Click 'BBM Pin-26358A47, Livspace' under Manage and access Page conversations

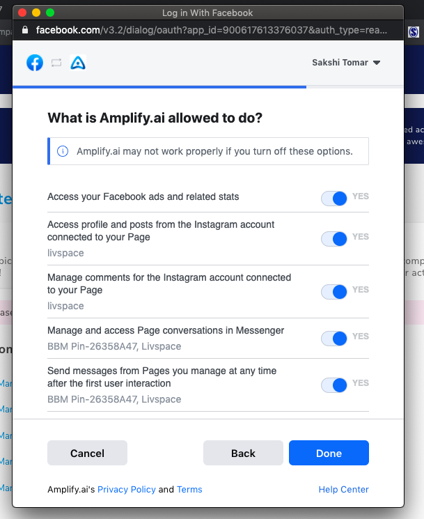coord(114,346)
